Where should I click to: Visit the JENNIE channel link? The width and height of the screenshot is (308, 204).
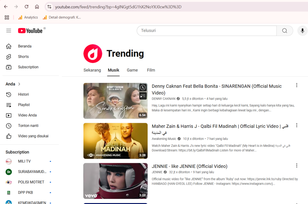coord(157,172)
